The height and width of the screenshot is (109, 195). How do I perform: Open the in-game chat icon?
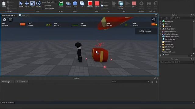pyautogui.click(x=11, y=20)
